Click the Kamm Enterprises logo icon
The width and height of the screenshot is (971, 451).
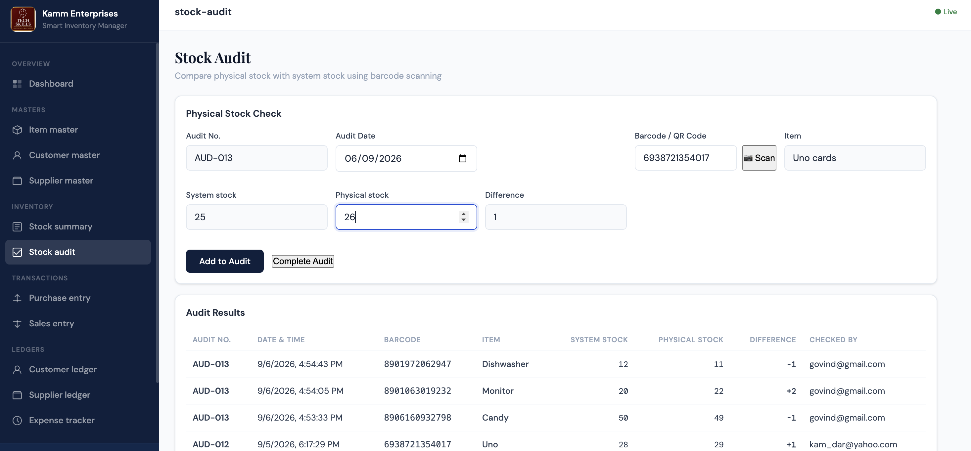pos(23,19)
